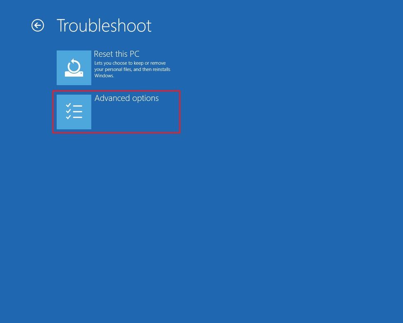
Task: Navigate back using the Troubleshoot back control
Action: click(x=38, y=25)
